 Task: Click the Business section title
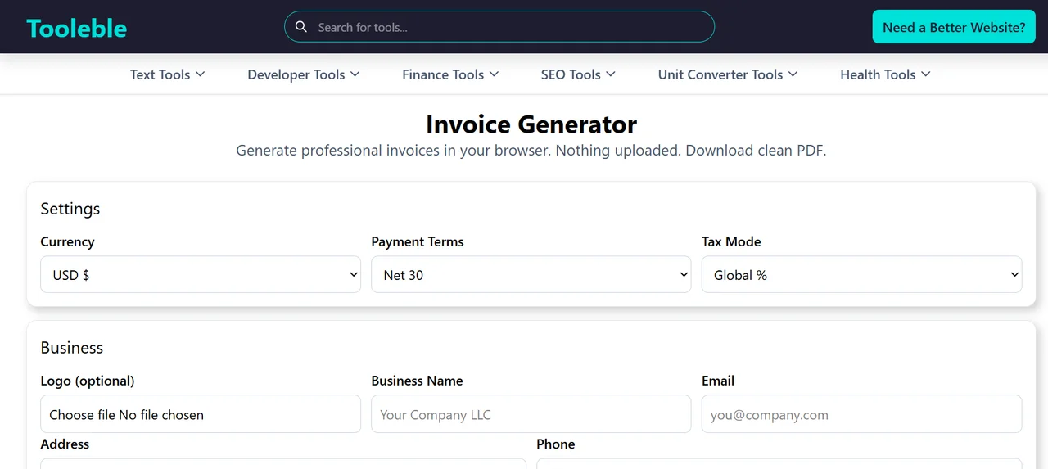coord(72,348)
